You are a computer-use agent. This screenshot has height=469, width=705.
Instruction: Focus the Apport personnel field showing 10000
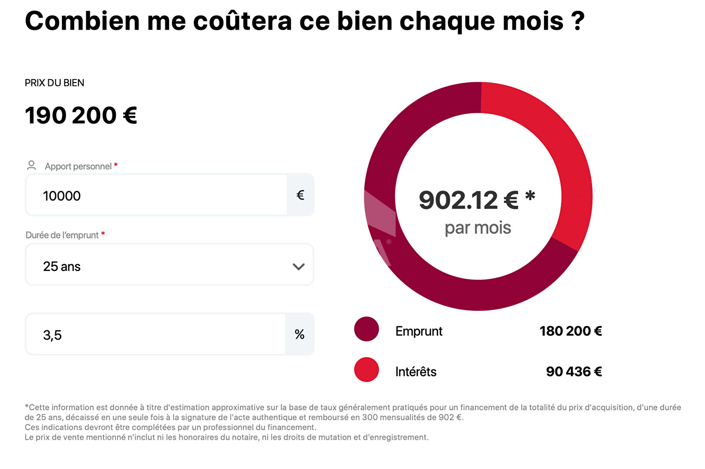[x=156, y=195]
